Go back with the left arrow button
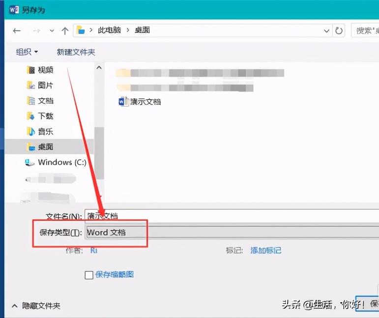Image resolution: width=379 pixels, height=318 pixels. point(17,30)
